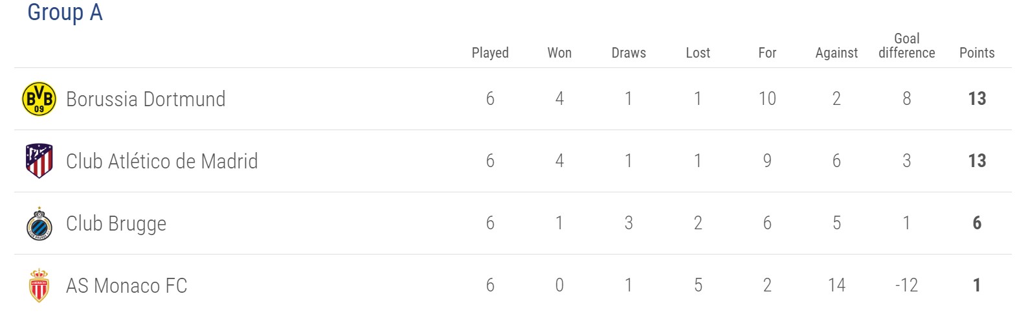Open the Club Atlético de Madrid link
Screen dimensions: 1019x318
click(162, 161)
